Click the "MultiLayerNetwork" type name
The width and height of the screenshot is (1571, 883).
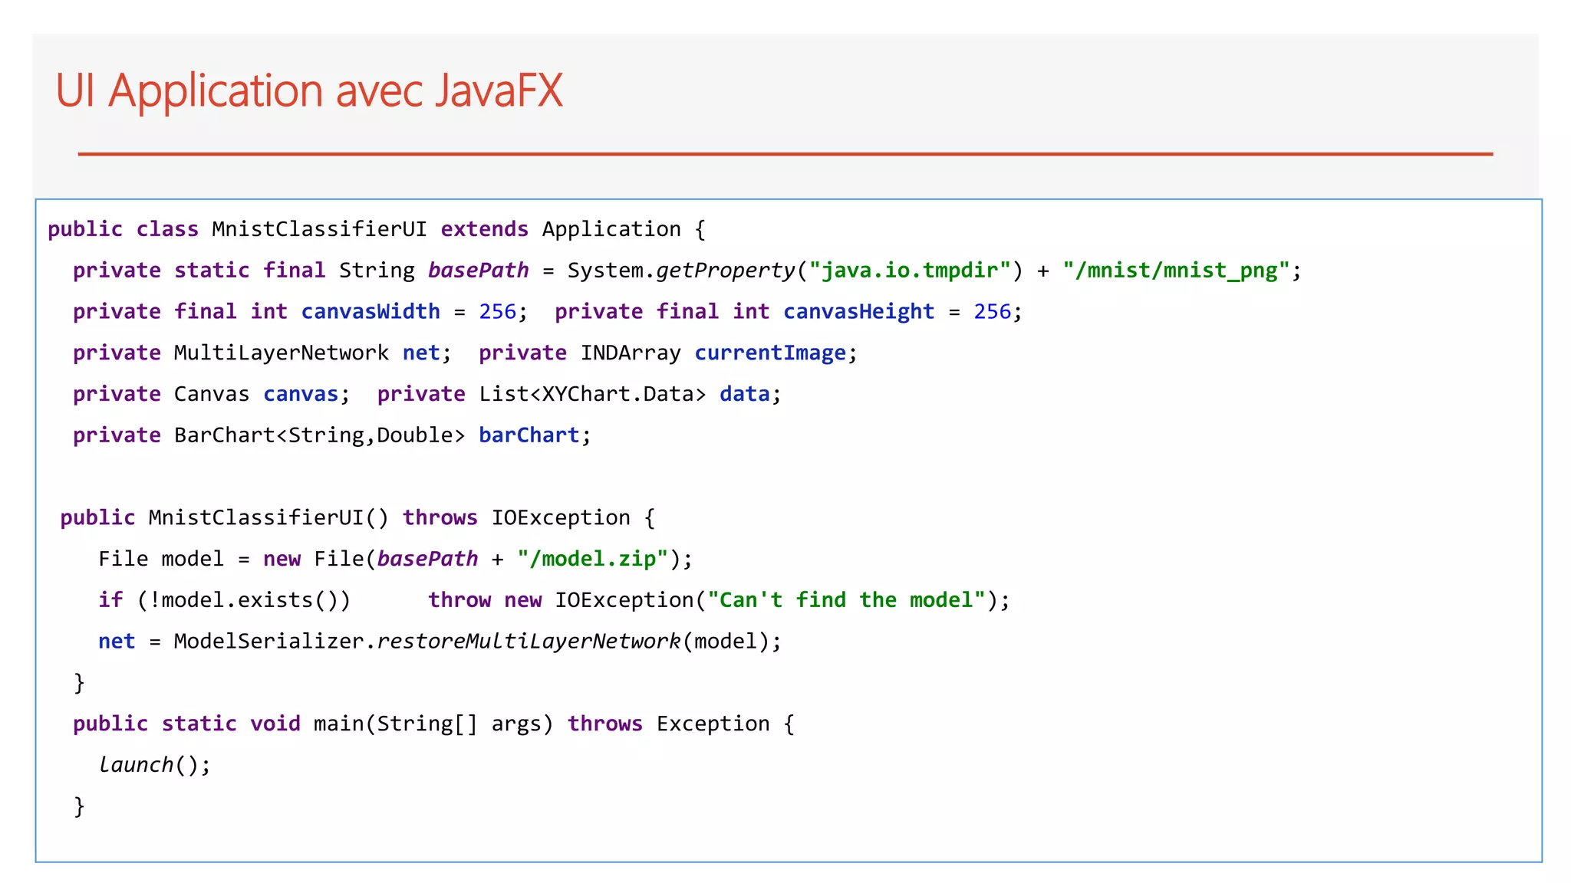[x=282, y=353]
